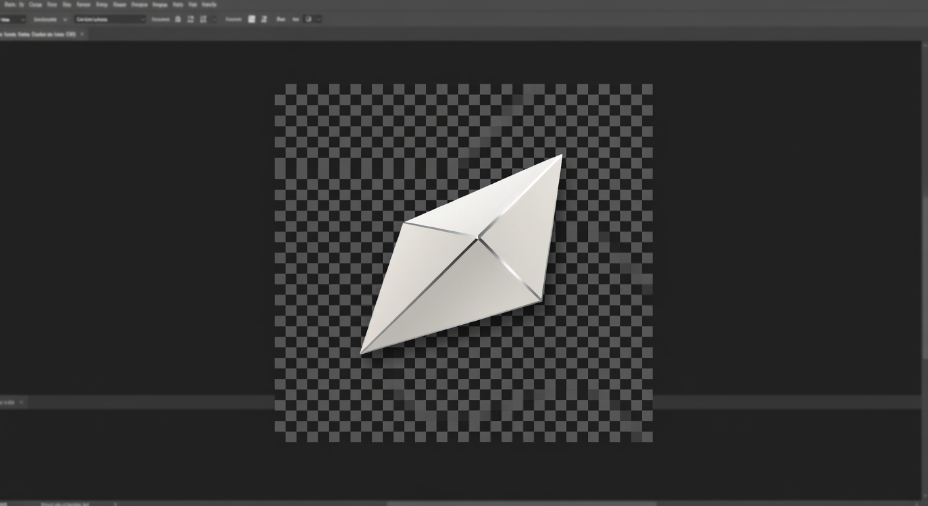Open the last menu in the menu bar
928x506 pixels.
209,5
